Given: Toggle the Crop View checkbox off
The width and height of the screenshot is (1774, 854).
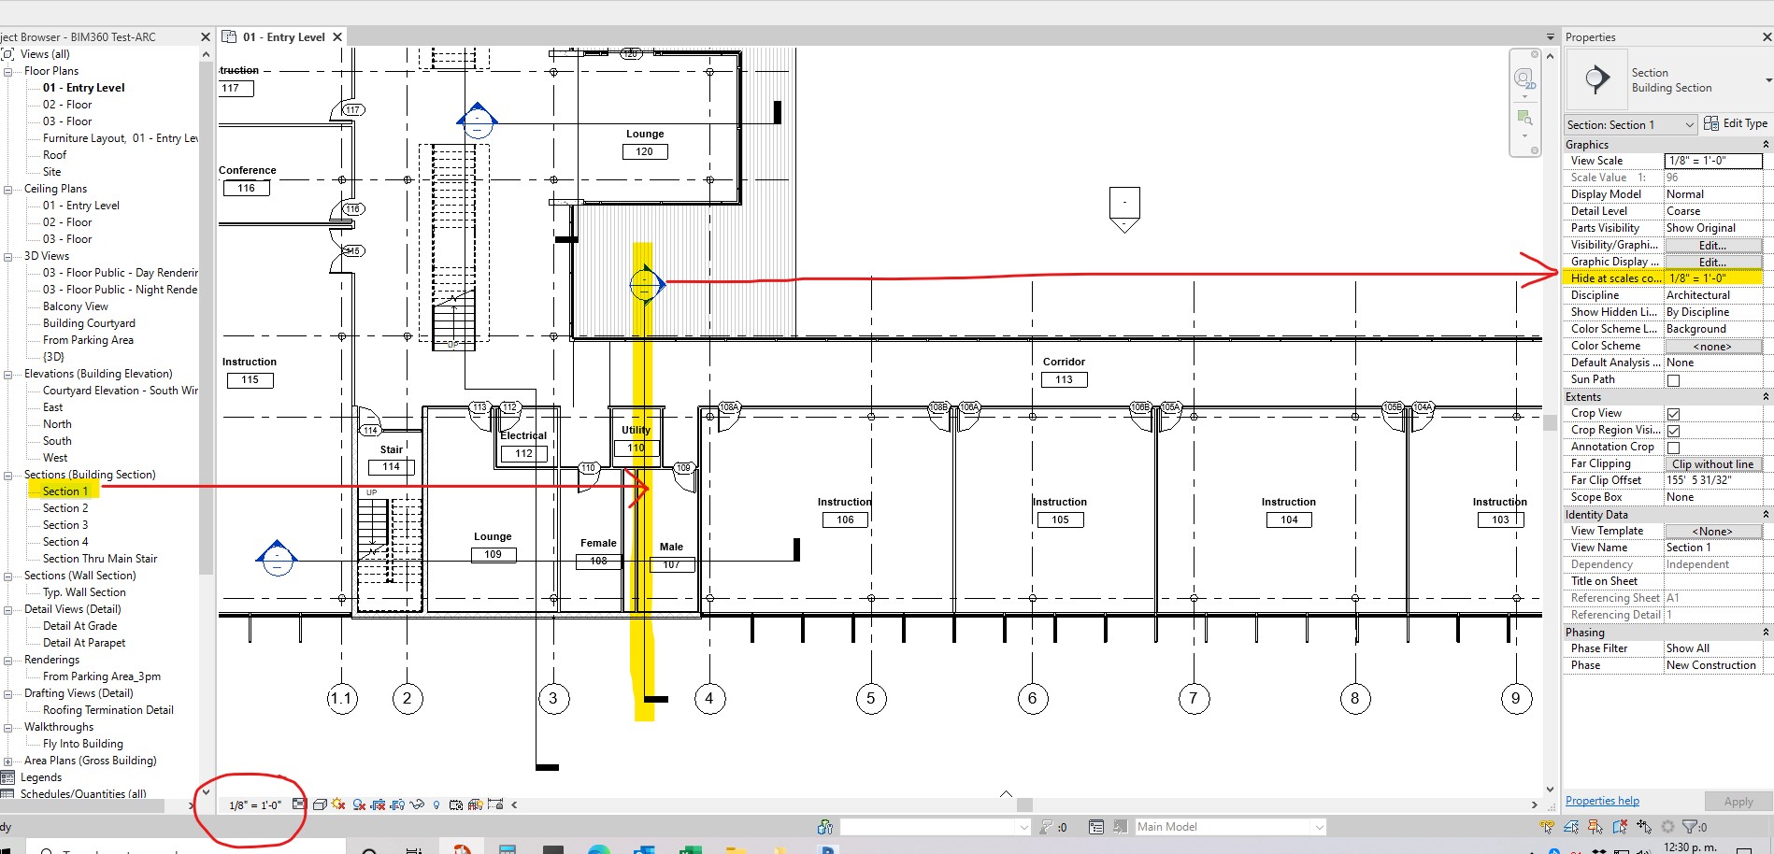Looking at the screenshot, I should (x=1673, y=412).
